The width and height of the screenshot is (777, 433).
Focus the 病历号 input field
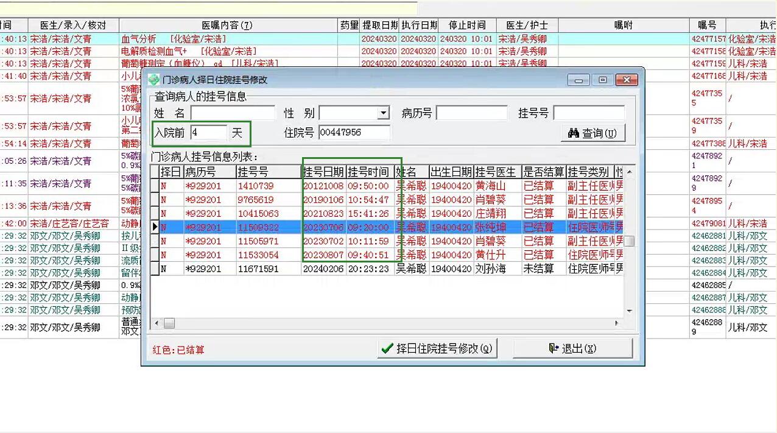pyautogui.click(x=472, y=113)
